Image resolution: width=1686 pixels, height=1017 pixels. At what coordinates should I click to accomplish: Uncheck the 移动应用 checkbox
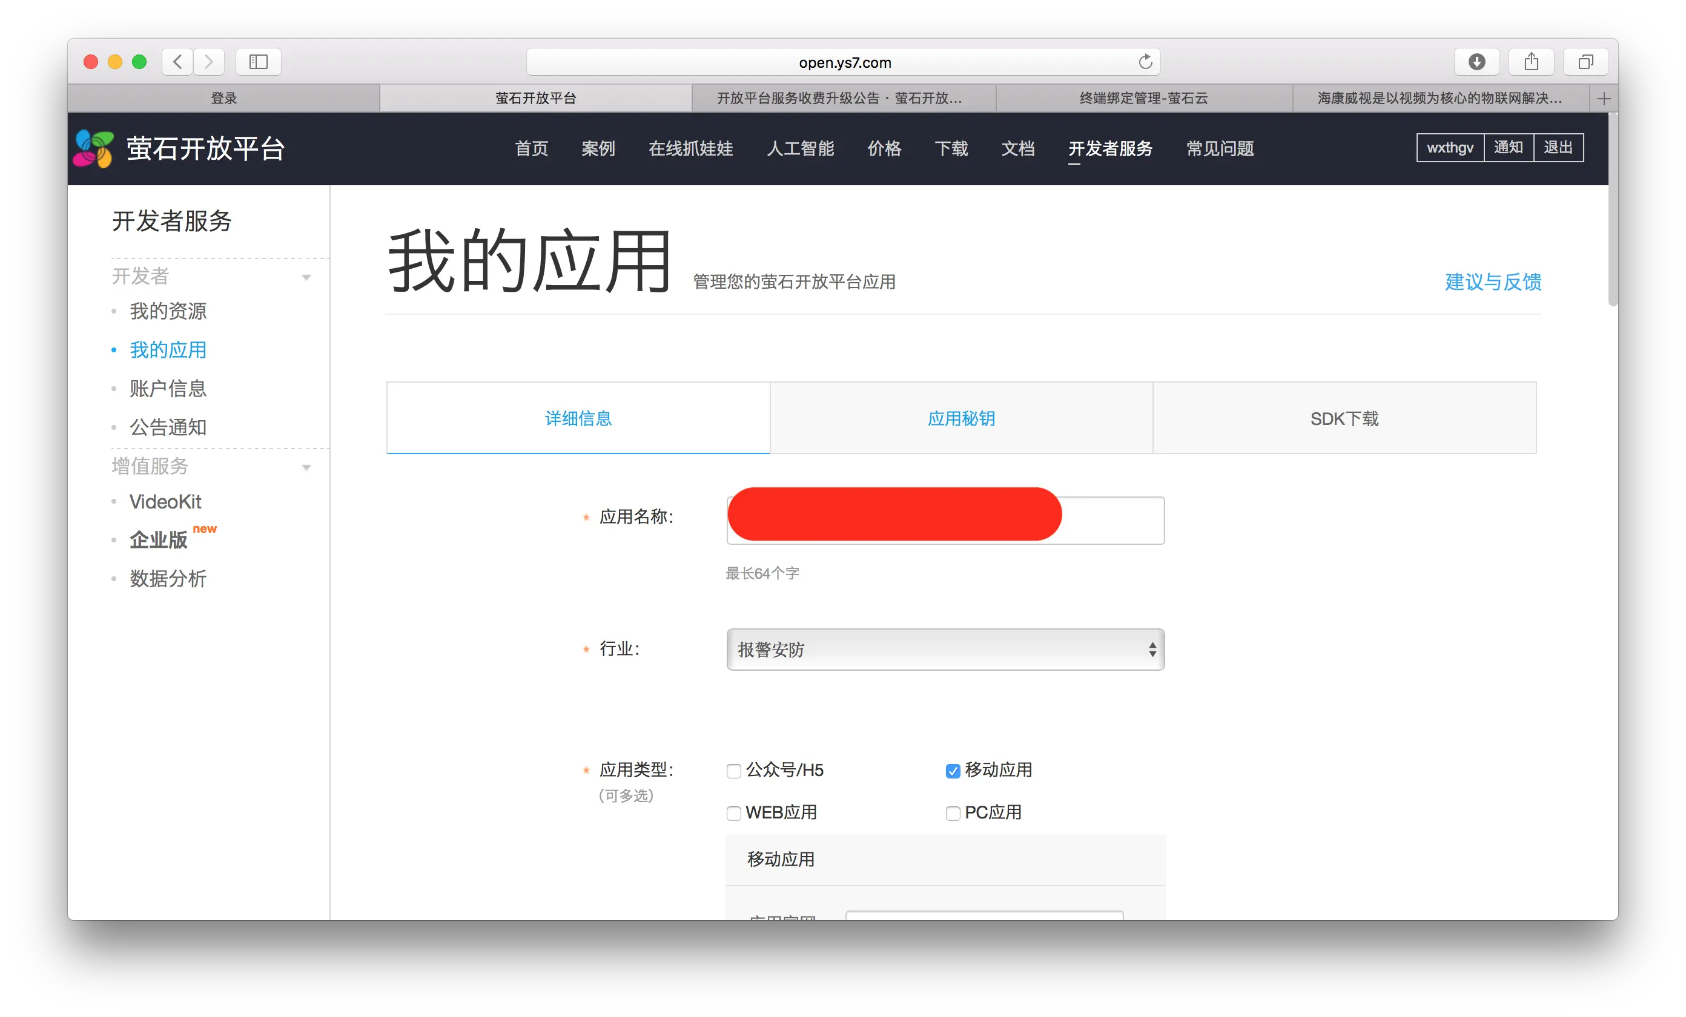pyautogui.click(x=953, y=771)
